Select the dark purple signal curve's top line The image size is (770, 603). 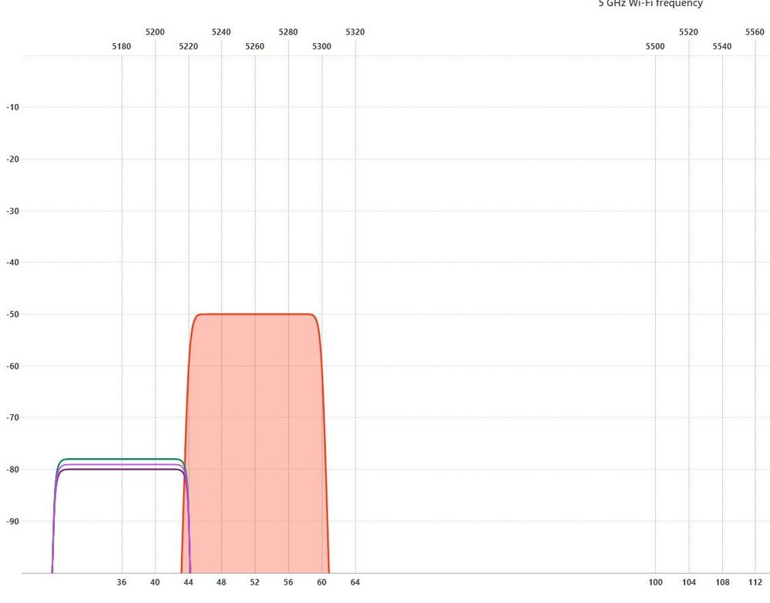pos(120,470)
